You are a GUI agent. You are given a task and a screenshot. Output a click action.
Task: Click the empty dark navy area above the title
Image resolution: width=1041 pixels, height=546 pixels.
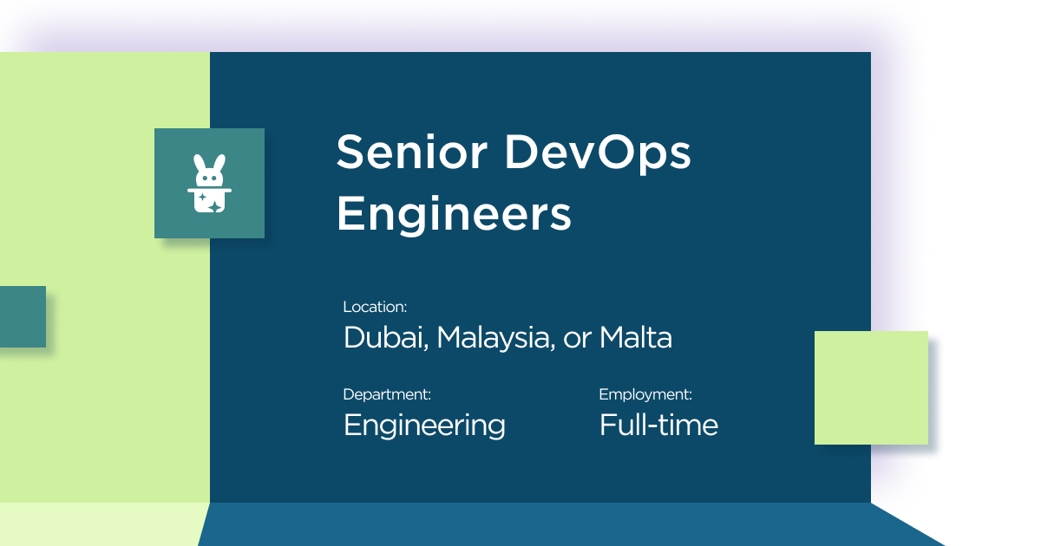(538, 87)
